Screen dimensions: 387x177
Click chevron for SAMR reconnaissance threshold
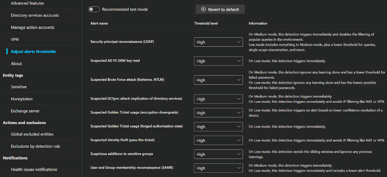coord(239,168)
